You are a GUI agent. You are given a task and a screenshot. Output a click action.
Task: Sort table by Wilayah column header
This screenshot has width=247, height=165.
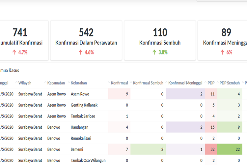tap(25, 83)
